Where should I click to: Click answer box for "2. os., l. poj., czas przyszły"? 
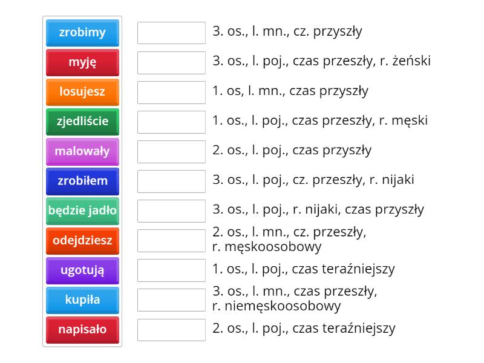(x=171, y=151)
